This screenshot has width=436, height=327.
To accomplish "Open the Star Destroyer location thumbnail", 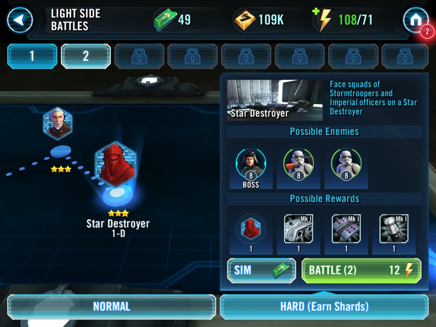I will [275, 100].
